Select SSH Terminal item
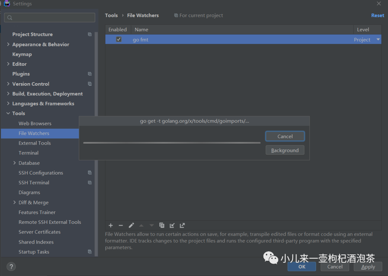The image size is (388, 276). [34, 182]
